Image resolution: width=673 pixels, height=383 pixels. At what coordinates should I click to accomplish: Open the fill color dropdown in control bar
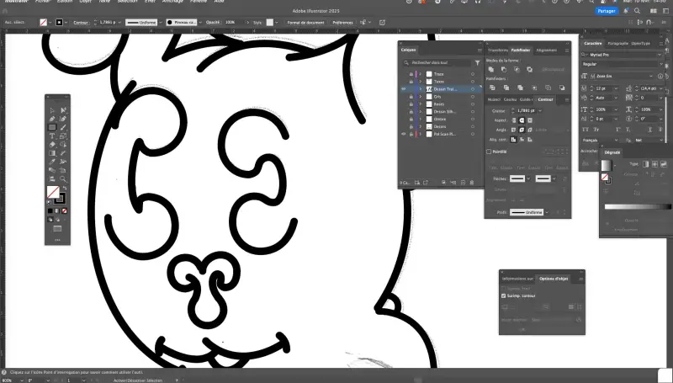pyautogui.click(x=50, y=23)
